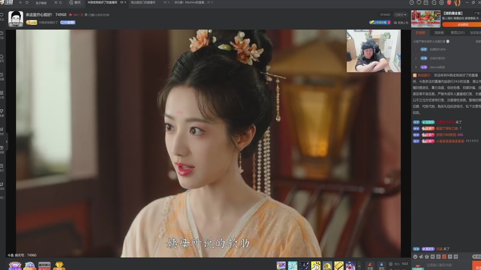Click the gold trophy icon at bottom left
Image resolution: width=481 pixels, height=270 pixels.
click(59, 265)
